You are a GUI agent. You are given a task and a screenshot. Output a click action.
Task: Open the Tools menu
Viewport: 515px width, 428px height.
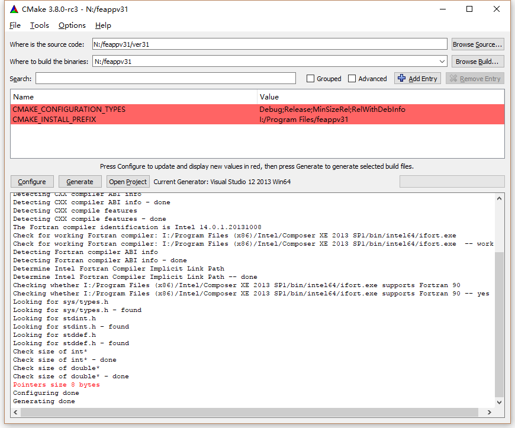(x=40, y=25)
